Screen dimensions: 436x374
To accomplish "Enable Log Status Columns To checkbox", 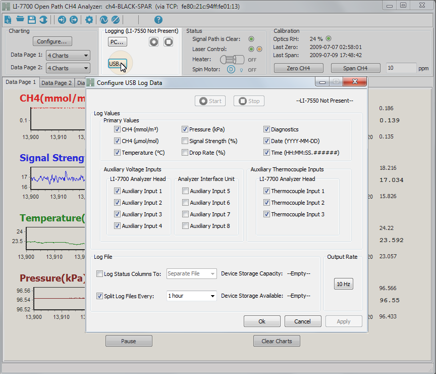I will (99, 274).
